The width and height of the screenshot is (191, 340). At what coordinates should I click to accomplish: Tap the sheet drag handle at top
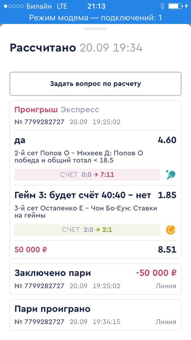tap(95, 29)
